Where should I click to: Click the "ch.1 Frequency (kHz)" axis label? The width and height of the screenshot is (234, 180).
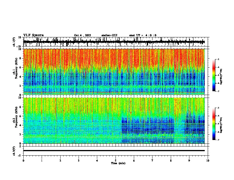click(15, 68)
